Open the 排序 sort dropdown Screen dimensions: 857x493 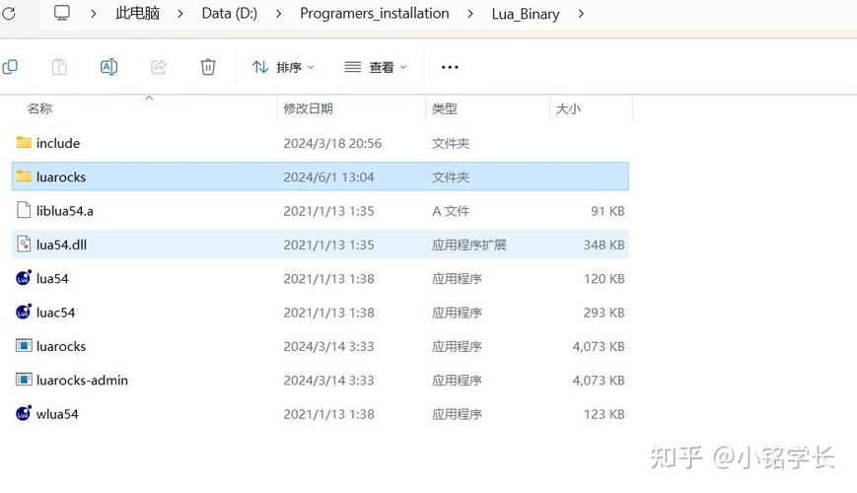point(283,67)
